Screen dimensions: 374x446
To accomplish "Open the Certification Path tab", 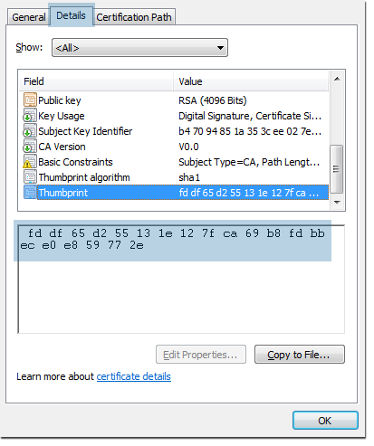I will (x=134, y=17).
